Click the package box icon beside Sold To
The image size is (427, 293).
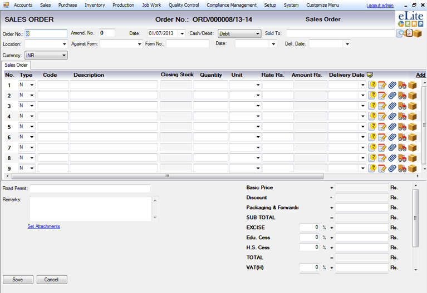417,33
